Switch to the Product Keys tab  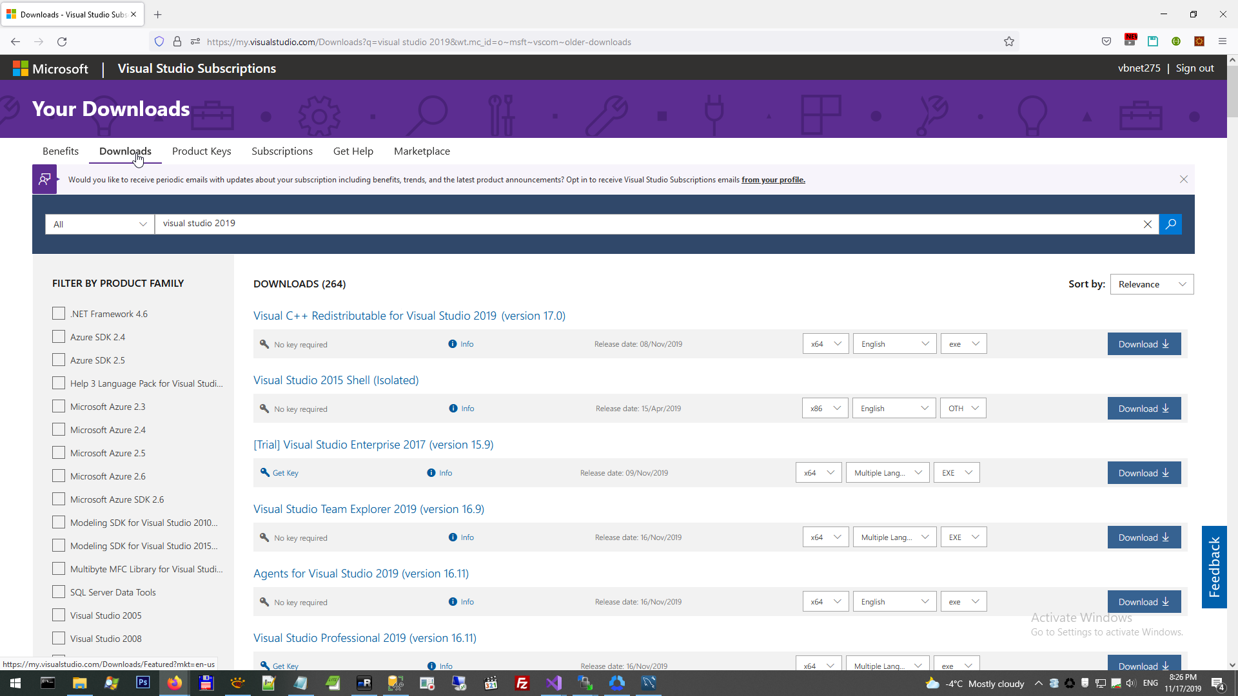pos(201,151)
